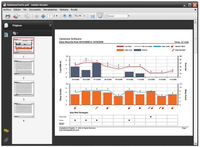
Task: Click the vertical scrollbar up arrow
Action: point(196,22)
